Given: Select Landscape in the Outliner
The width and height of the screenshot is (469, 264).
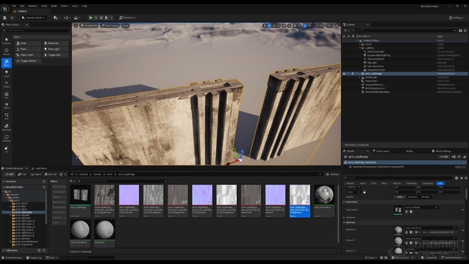Looking at the screenshot, I should [x=371, y=77].
